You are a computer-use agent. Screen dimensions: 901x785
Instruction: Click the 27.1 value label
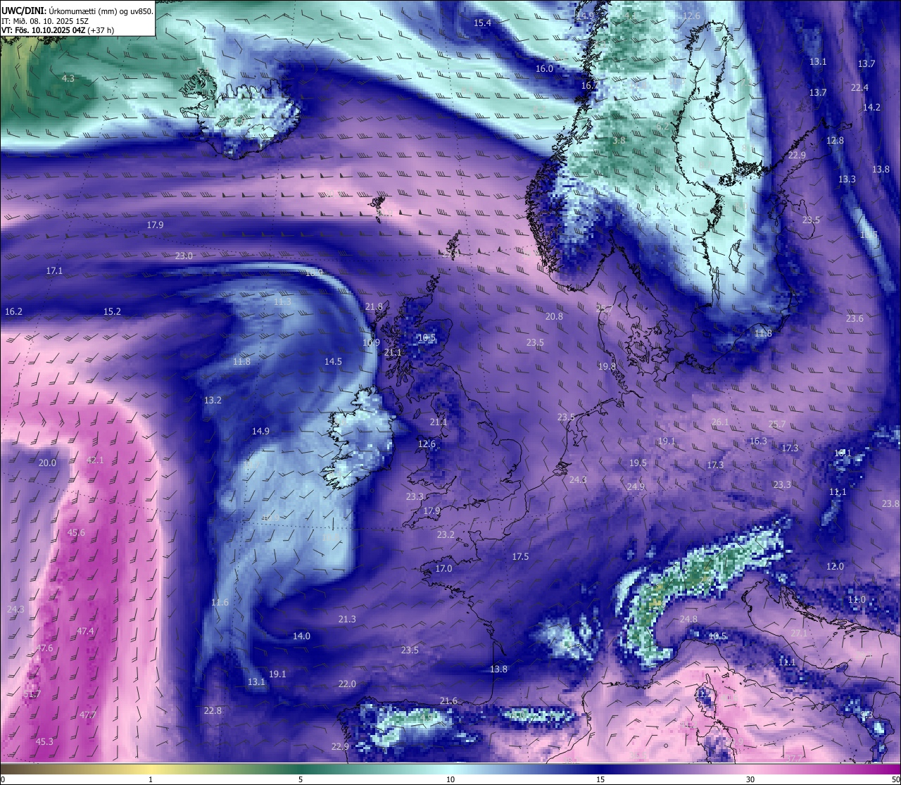799,633
